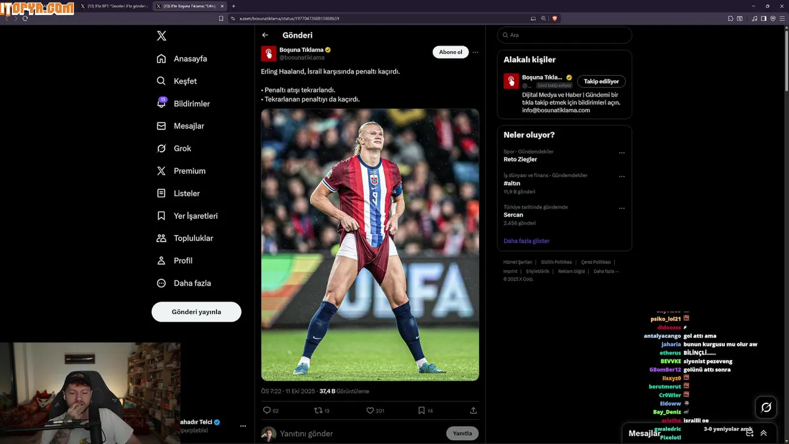Click the Yanıtla reply button

[462, 434]
